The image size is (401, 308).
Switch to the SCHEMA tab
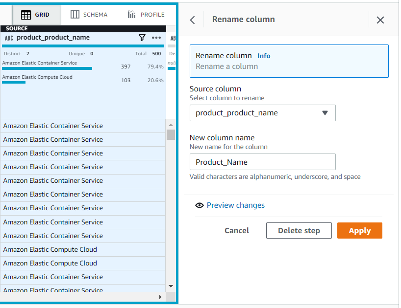(89, 14)
